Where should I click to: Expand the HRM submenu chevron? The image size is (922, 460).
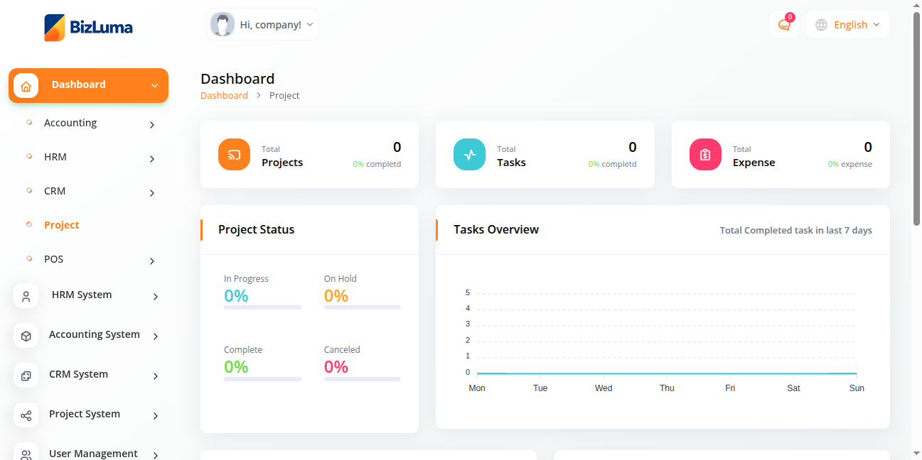152,159
